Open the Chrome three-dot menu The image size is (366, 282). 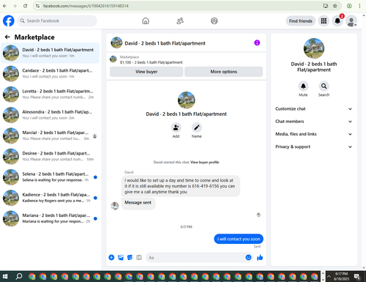359,6
